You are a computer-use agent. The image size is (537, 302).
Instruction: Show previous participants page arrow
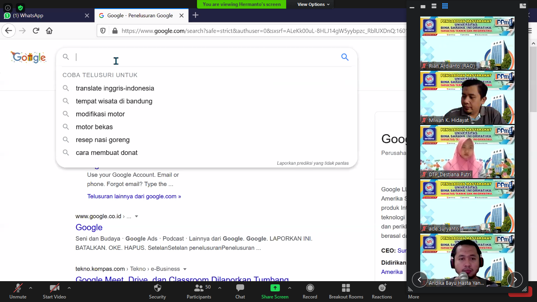pos(419,280)
